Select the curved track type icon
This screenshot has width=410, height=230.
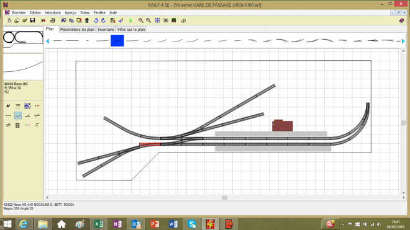(x=18, y=116)
